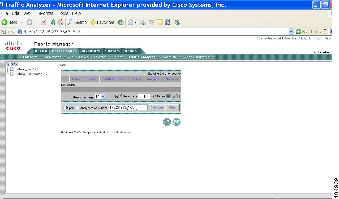Screen dimensions: 339x199
Task: Go to the previous page arrow
Action: (121, 96)
